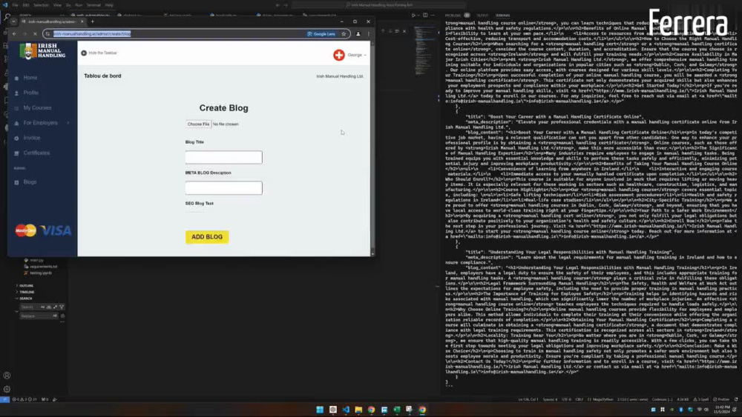Open VS Code Accounts icon
This screenshot has height=417, width=742.
point(7,376)
